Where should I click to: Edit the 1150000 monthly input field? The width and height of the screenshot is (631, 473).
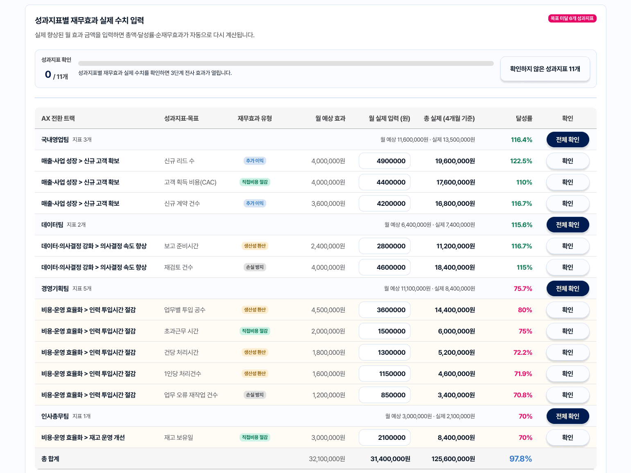click(384, 374)
